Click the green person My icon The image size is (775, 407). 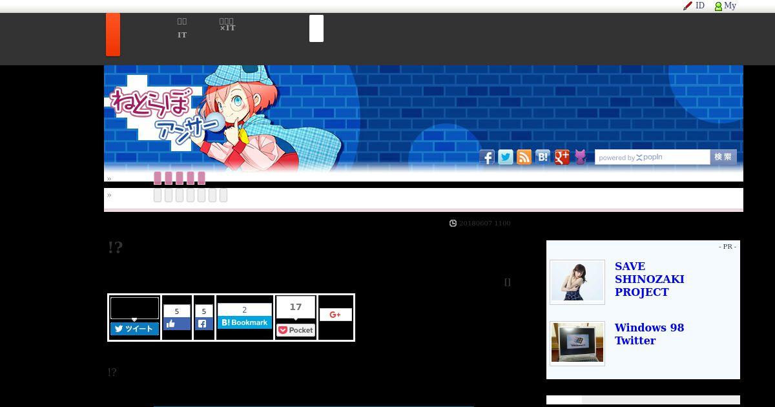(x=718, y=6)
